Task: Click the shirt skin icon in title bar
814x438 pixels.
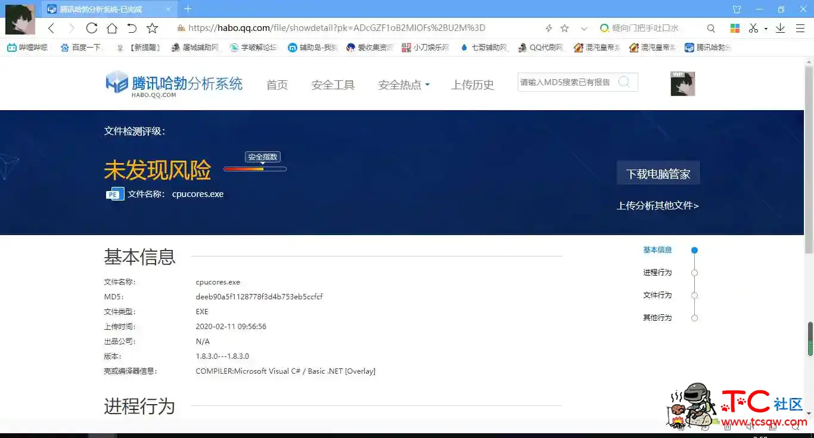Action: tap(737, 9)
